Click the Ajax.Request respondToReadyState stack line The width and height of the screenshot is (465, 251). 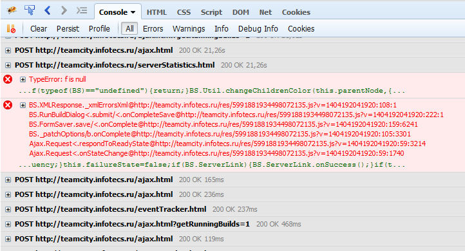227,144
